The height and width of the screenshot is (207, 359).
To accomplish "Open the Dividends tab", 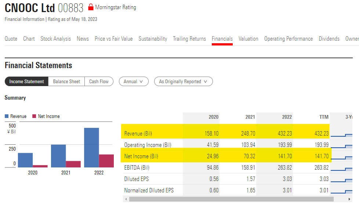I will point(329,38).
